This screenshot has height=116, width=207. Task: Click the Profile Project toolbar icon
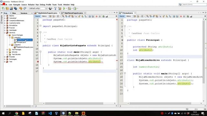[75, 9]
